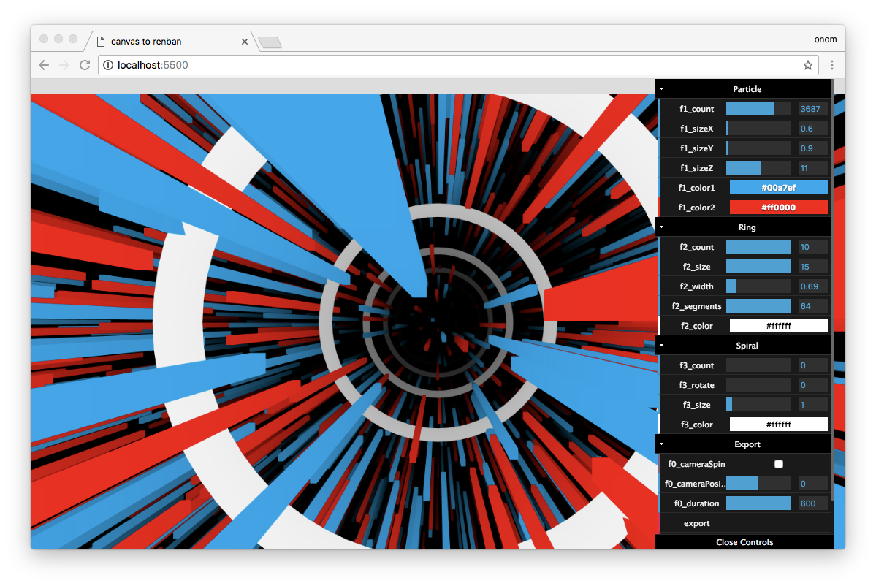Enable the f0_cameraSpin checkbox
This screenshot has height=586, width=876.
pos(779,464)
